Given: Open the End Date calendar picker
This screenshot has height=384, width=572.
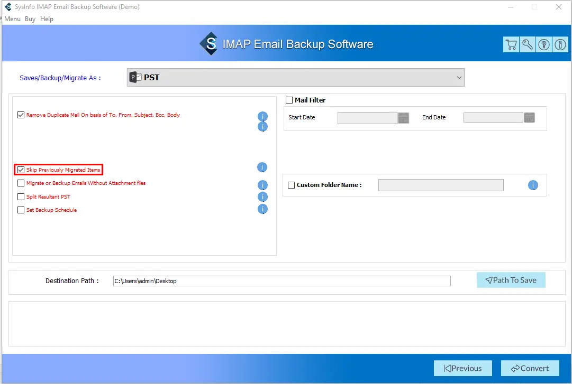Looking at the screenshot, I should (x=529, y=117).
